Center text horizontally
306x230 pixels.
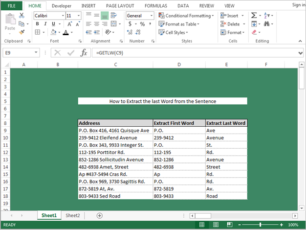click(97, 24)
